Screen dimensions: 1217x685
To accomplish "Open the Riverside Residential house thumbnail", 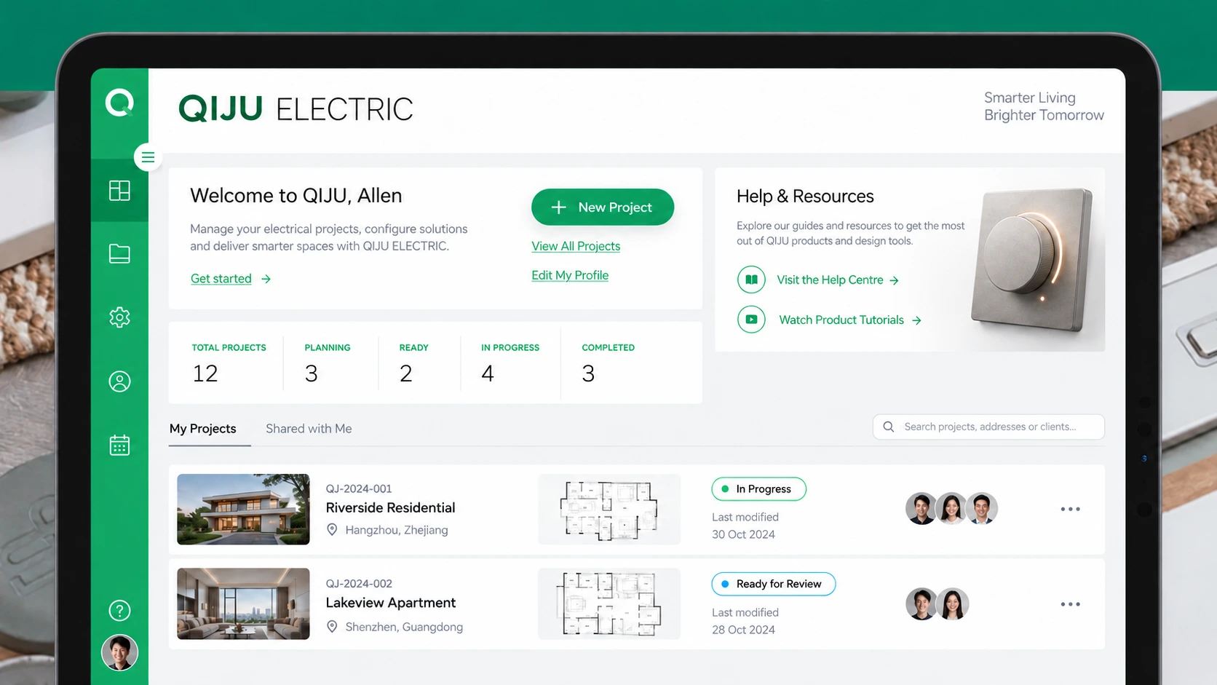I will [x=243, y=510].
